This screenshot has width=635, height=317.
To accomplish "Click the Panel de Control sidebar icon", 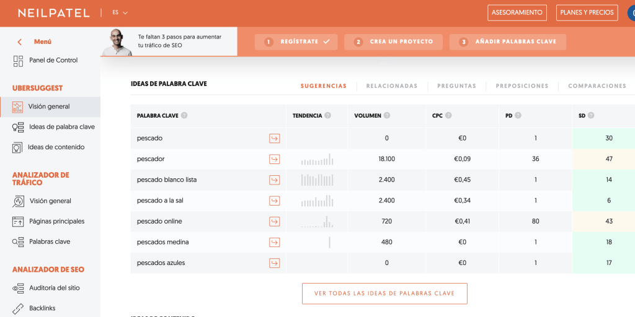I will click(18, 61).
